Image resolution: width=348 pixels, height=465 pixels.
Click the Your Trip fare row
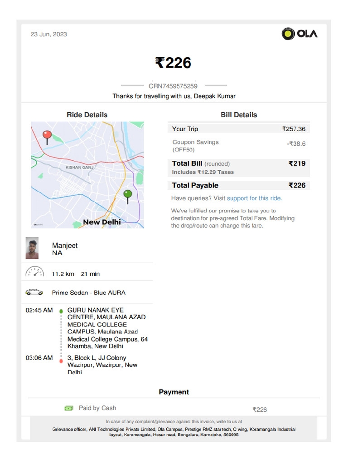click(239, 129)
